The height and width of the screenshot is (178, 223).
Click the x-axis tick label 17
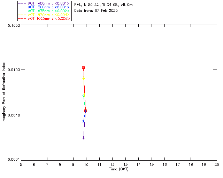point(178,164)
